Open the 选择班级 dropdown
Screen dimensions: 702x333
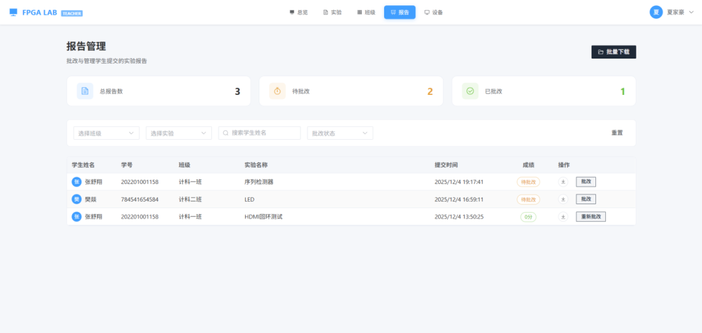click(x=106, y=133)
